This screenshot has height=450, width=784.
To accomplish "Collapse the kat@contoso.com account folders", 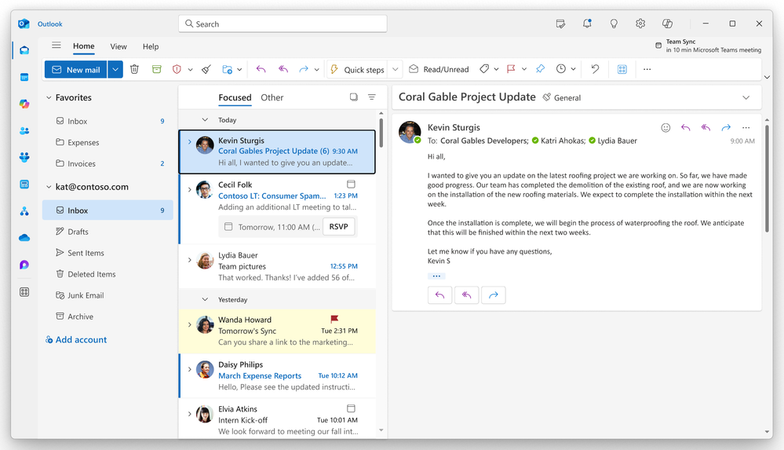I will [x=49, y=187].
